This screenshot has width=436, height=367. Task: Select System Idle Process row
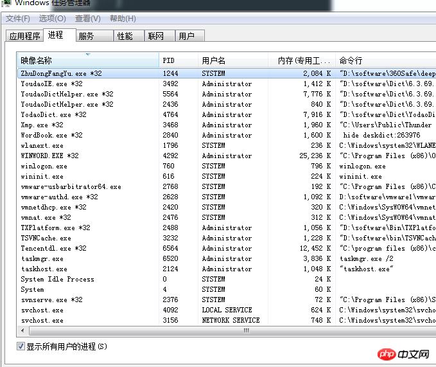(x=227, y=279)
